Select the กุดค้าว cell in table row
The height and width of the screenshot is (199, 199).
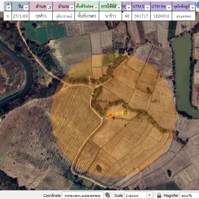[x=41, y=16]
